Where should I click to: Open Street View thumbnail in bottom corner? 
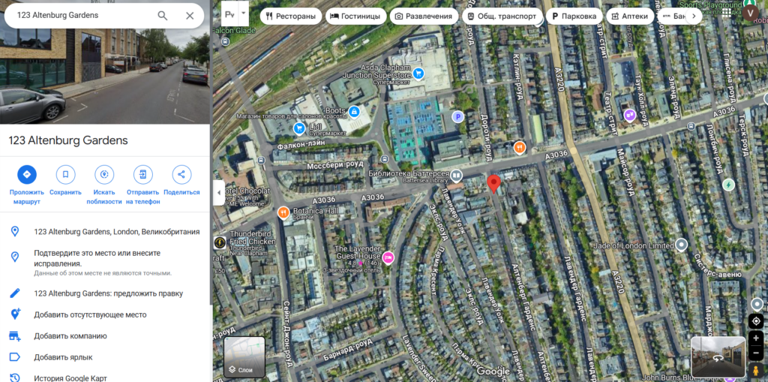coord(718,357)
